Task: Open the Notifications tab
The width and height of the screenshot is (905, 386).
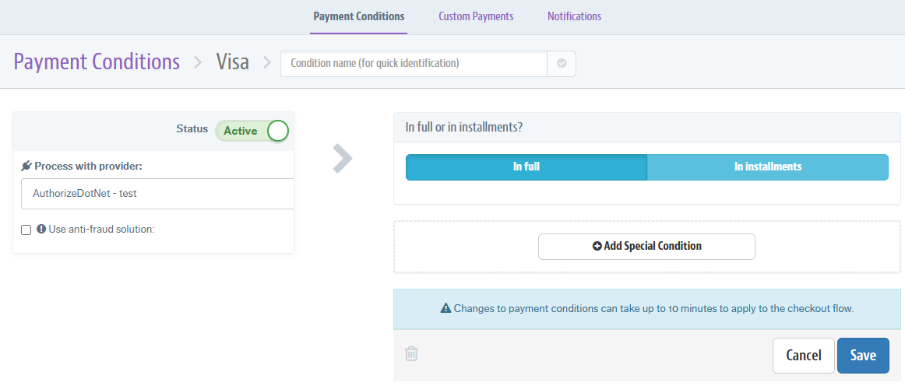Action: tap(574, 16)
